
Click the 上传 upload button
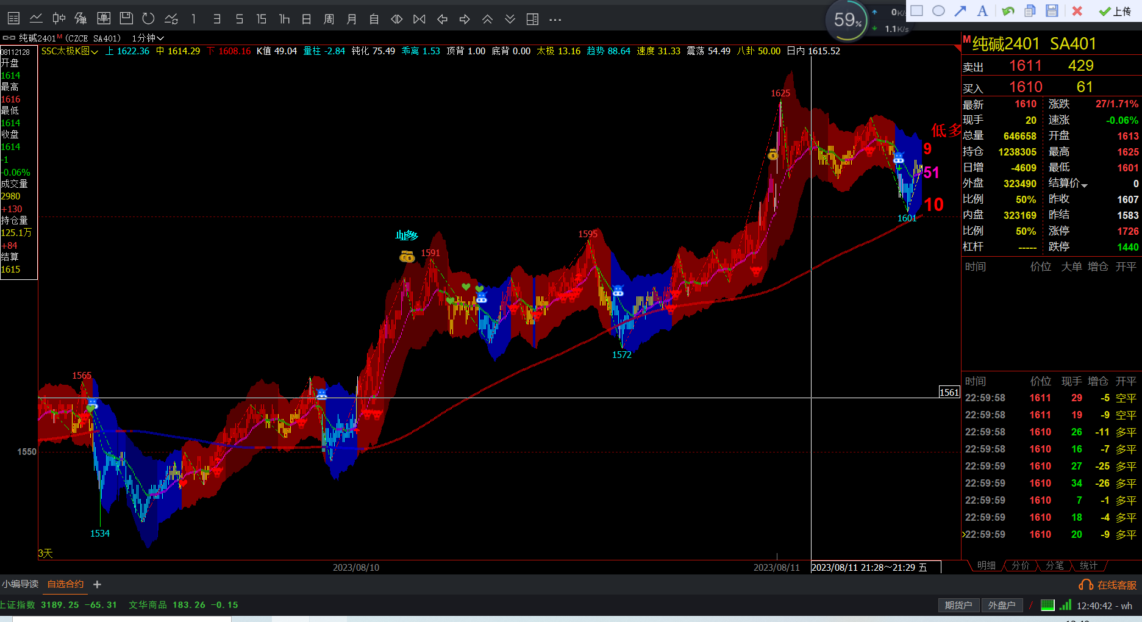(1115, 11)
